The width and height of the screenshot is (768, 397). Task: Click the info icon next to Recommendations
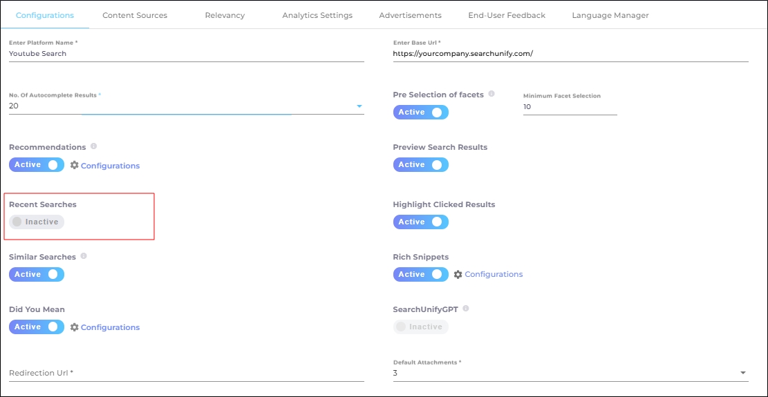93,146
